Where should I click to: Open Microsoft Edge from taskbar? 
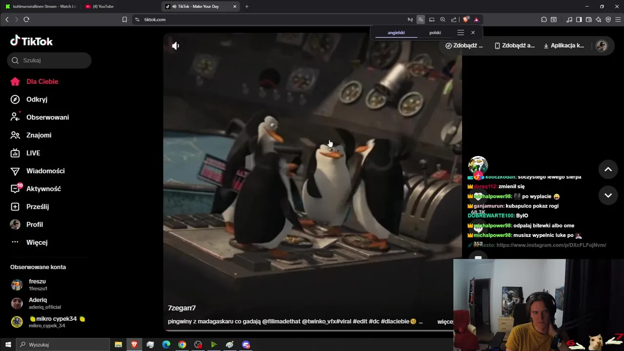166,345
